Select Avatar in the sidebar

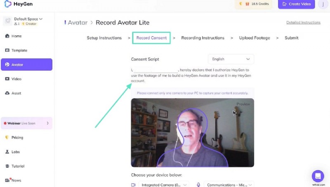[26, 65]
